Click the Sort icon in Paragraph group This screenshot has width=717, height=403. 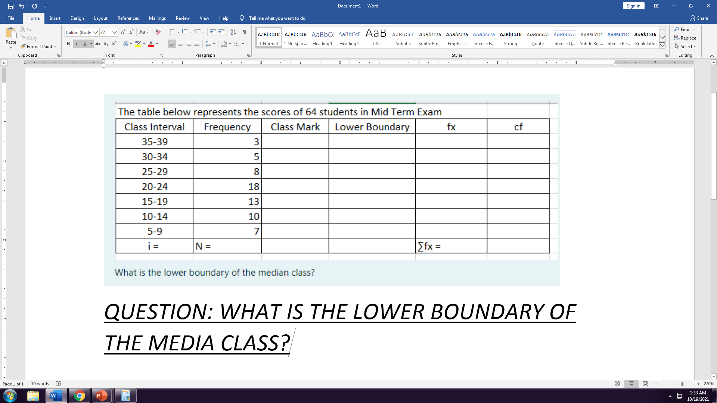[233, 32]
